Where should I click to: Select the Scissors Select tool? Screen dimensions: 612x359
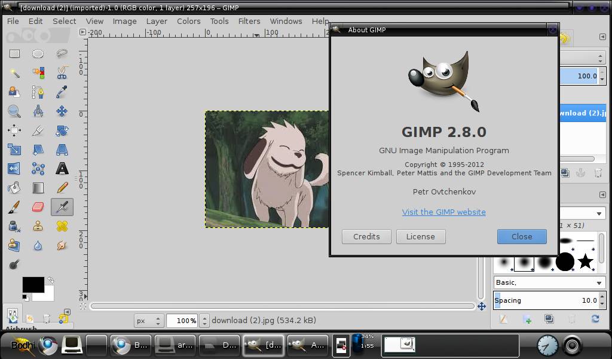(x=62, y=72)
